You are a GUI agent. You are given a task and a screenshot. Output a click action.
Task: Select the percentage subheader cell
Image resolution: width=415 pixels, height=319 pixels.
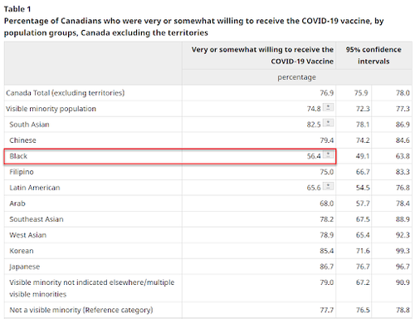click(x=296, y=77)
